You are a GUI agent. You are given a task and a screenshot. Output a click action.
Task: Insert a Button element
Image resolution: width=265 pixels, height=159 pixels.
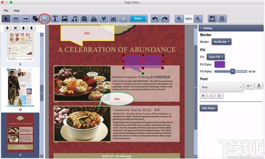[138, 19]
